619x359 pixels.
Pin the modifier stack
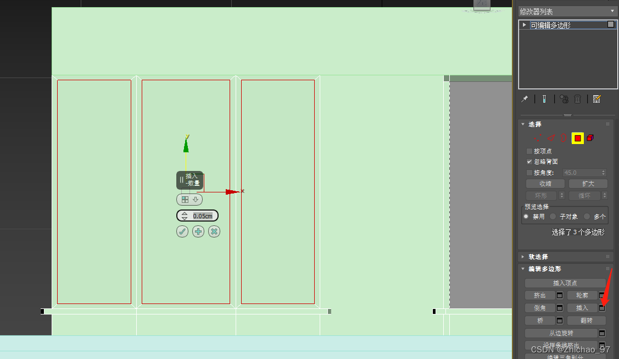[x=525, y=99]
